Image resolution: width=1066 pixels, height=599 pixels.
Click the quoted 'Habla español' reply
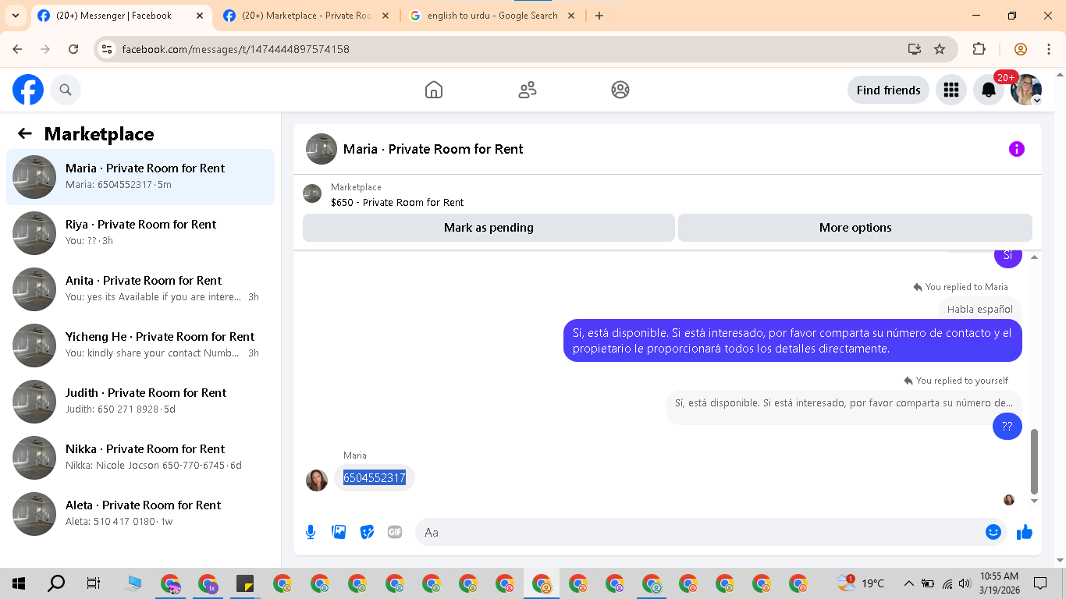click(x=980, y=309)
